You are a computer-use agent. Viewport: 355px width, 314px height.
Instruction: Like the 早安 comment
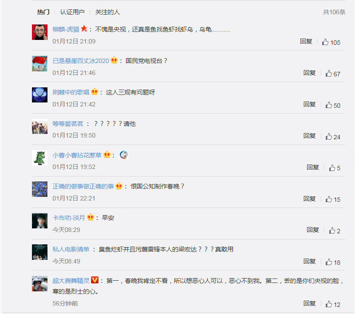point(332,231)
